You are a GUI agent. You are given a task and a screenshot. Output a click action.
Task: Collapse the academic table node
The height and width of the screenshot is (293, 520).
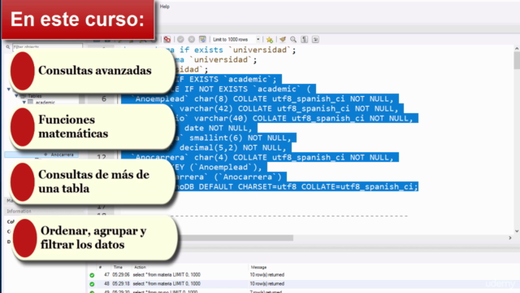24,103
